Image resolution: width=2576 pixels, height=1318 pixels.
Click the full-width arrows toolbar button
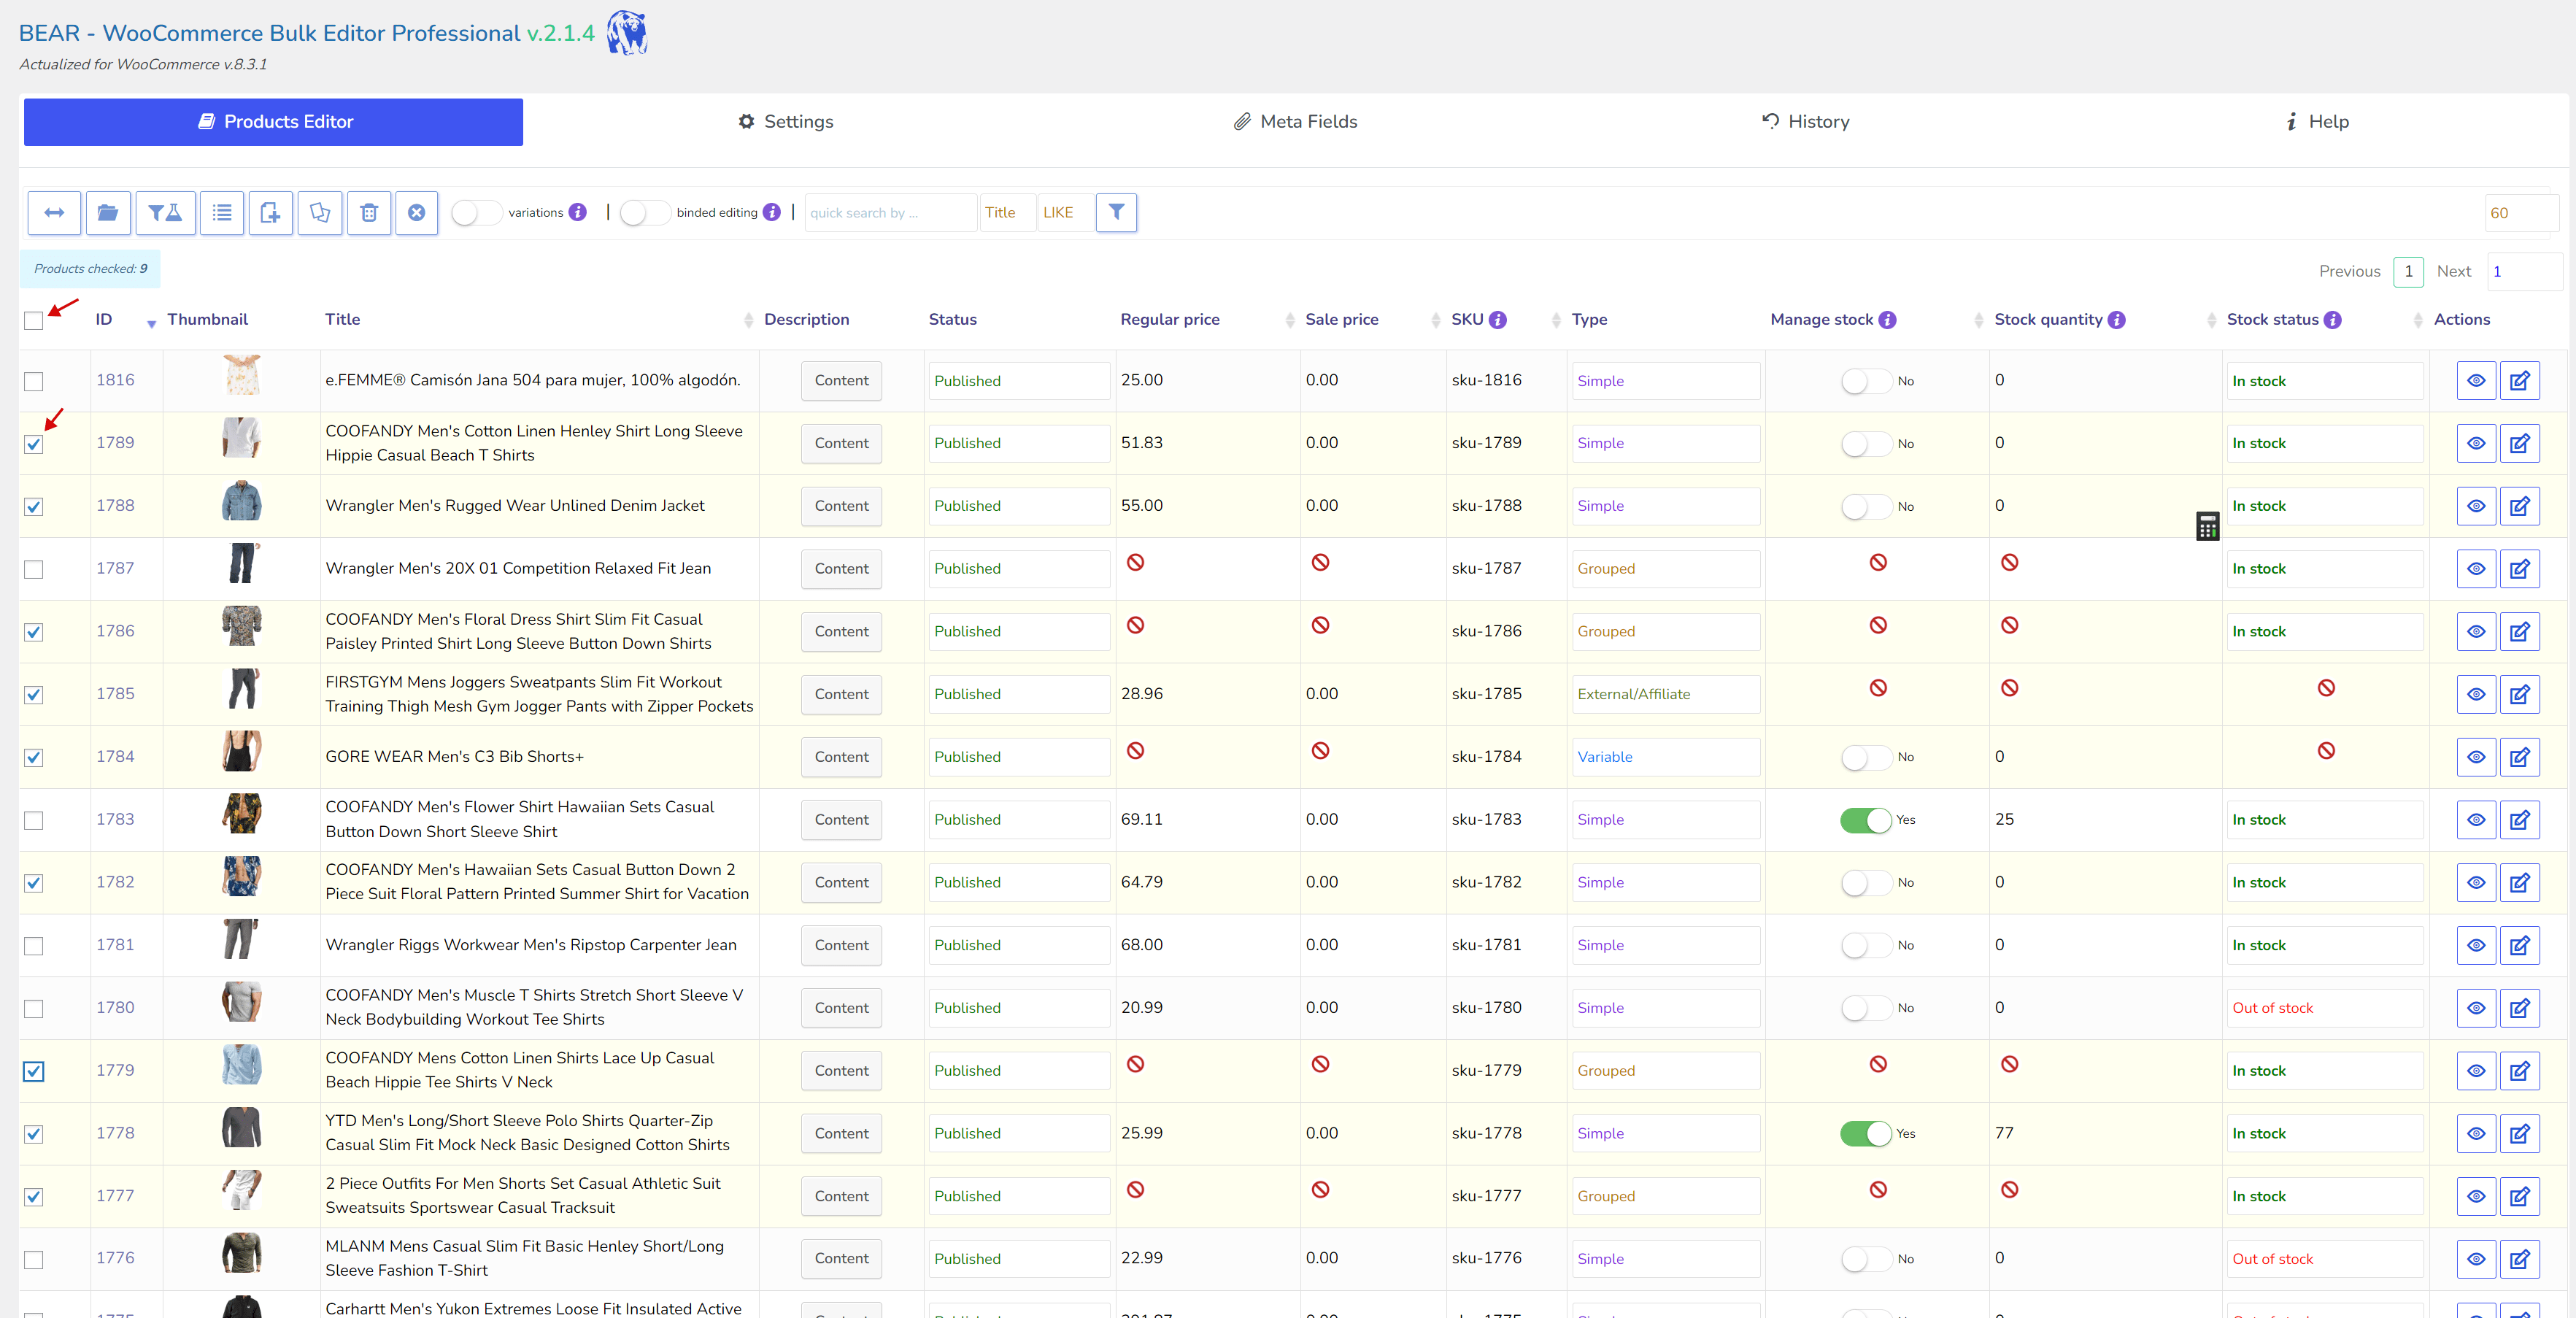54,212
